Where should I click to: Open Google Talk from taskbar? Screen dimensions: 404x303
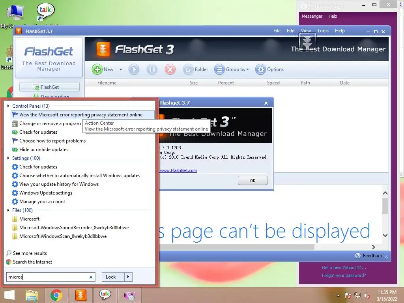coord(105,295)
